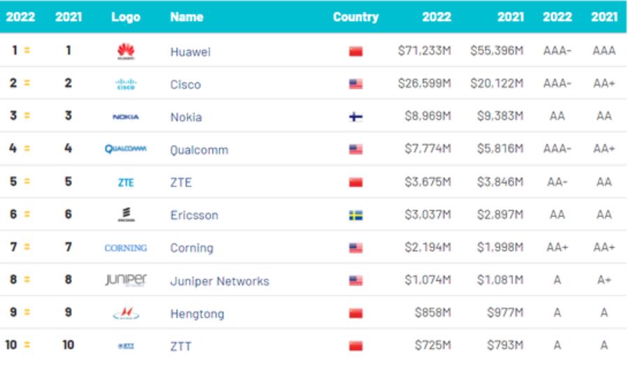Click the Ericsson logo icon

pyautogui.click(x=126, y=215)
